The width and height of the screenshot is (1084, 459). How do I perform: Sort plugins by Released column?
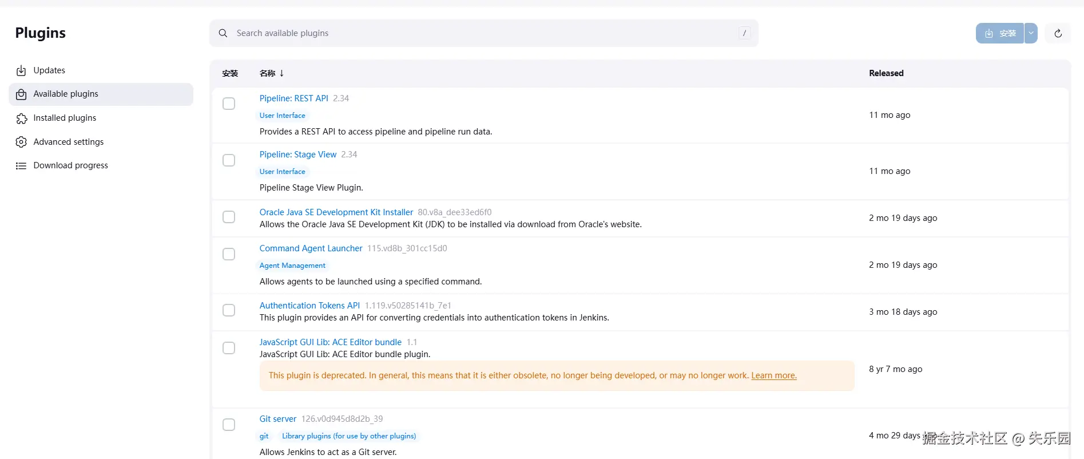(886, 73)
